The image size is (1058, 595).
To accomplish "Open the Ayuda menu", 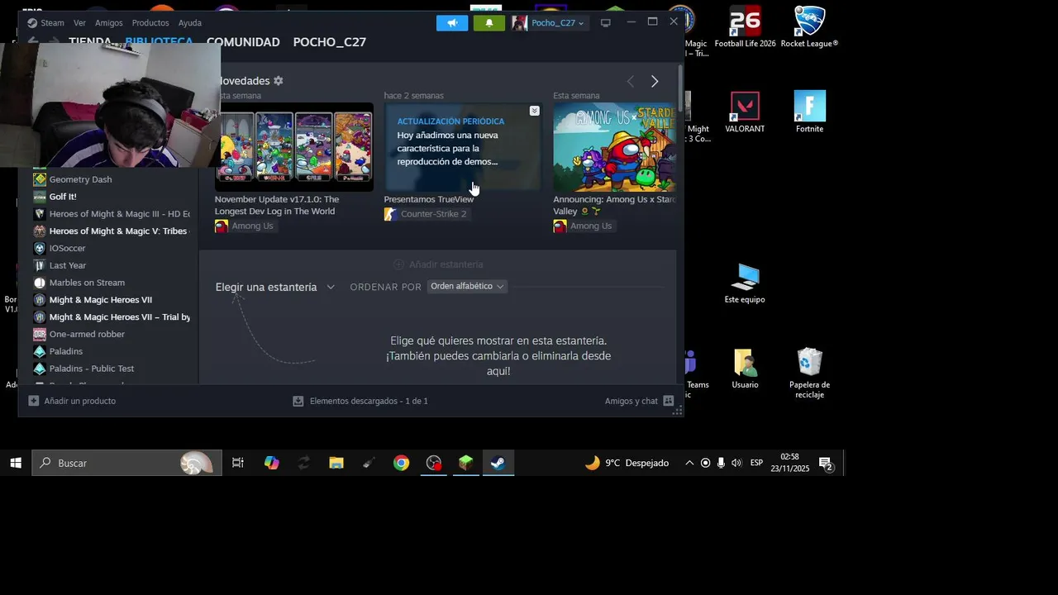I will pos(190,23).
